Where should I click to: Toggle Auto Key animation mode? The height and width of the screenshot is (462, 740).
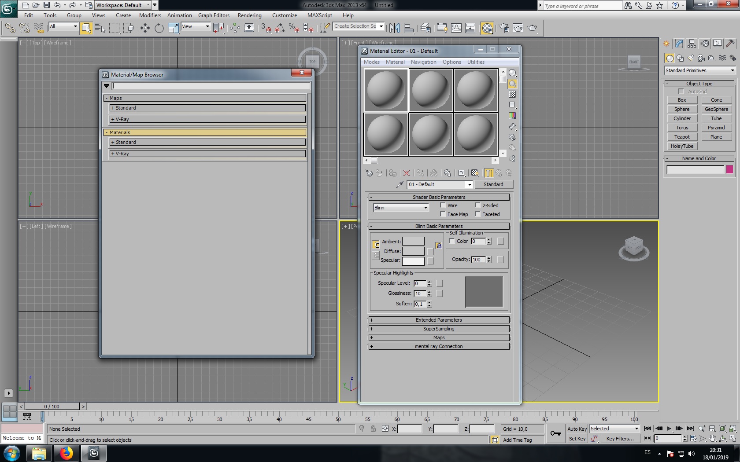(x=577, y=429)
